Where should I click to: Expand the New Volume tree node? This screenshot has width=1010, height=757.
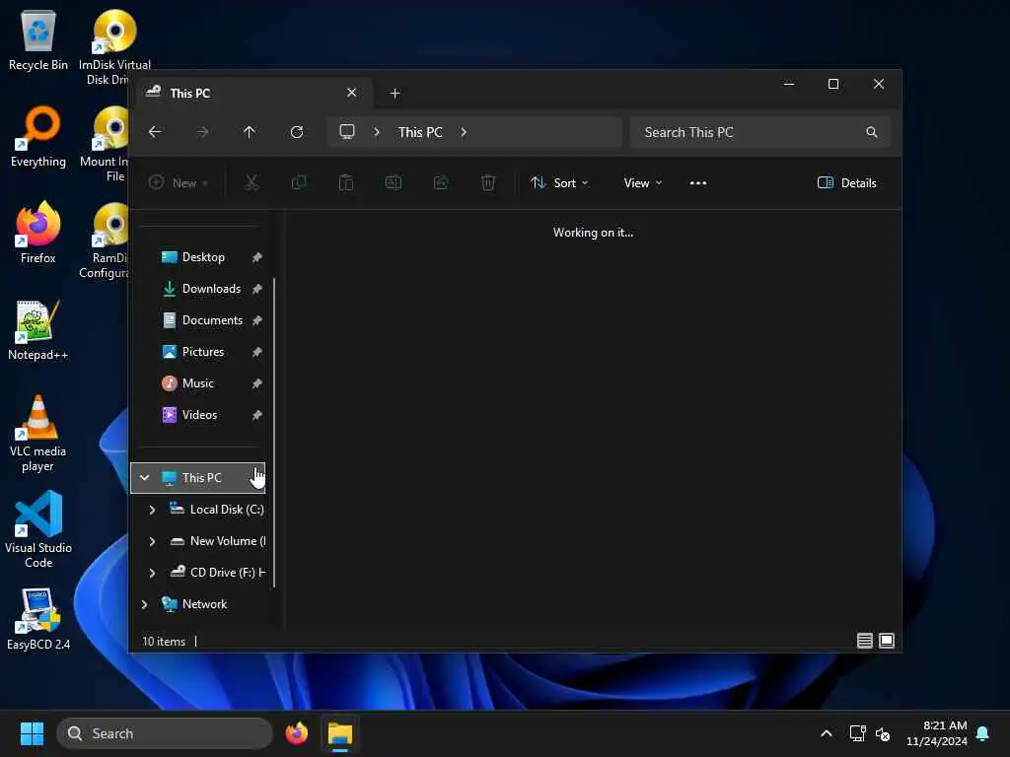(x=152, y=541)
